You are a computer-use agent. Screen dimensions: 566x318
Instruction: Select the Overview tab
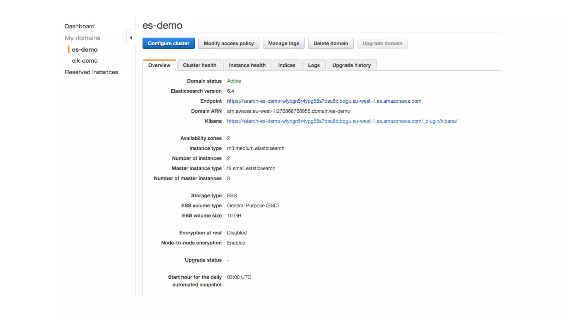coord(159,65)
